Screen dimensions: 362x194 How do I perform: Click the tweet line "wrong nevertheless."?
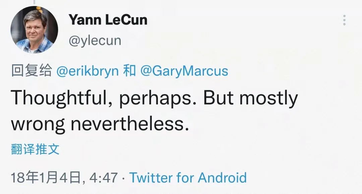coord(98,123)
